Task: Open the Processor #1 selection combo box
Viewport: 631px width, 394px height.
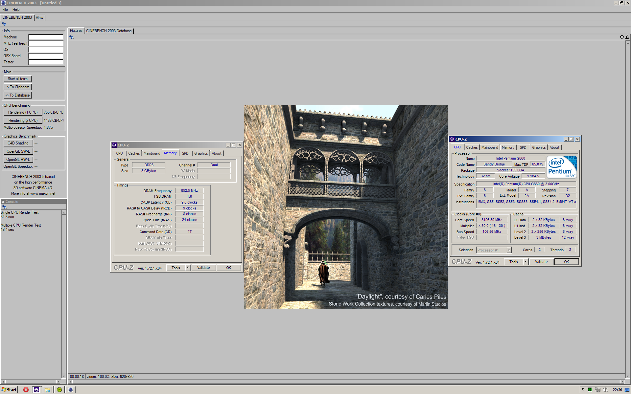Action: (494, 250)
